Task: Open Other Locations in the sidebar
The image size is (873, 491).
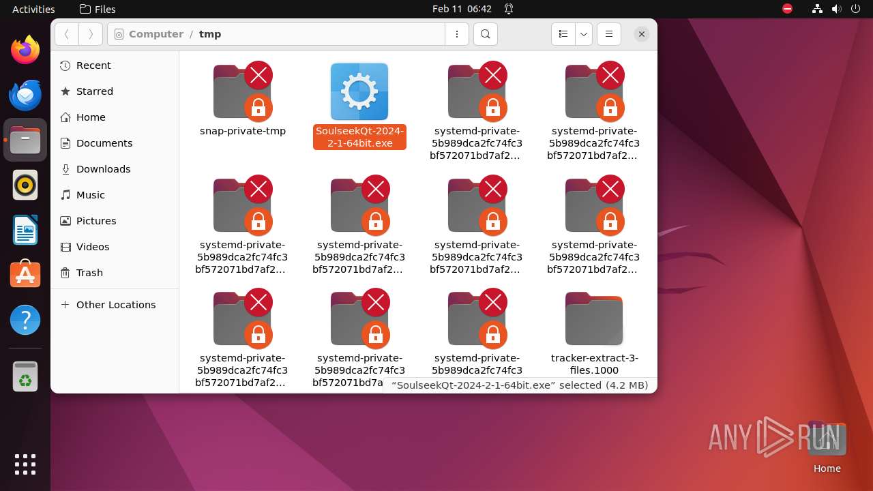Action: (115, 305)
